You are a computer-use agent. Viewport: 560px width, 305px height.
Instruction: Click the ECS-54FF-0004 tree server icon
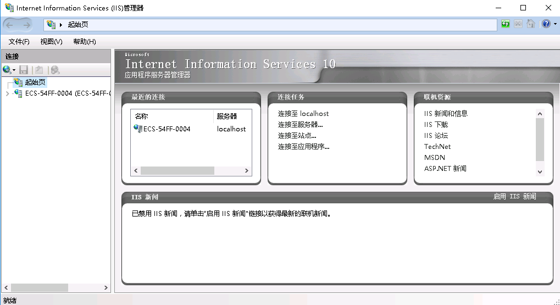[x=18, y=93]
